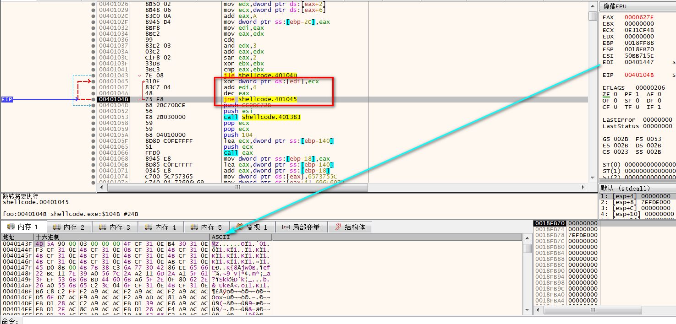Select ESP register value 0018FB70

639,49
